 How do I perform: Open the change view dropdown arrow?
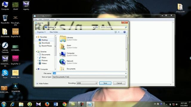point(119,32)
